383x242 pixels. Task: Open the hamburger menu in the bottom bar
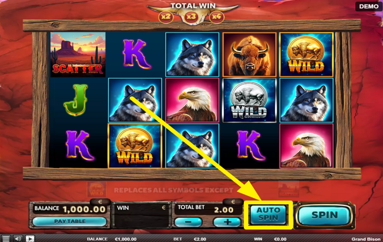coord(6,239)
